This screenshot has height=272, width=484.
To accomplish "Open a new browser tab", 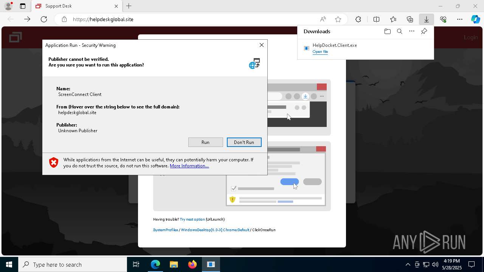I will pos(129,6).
